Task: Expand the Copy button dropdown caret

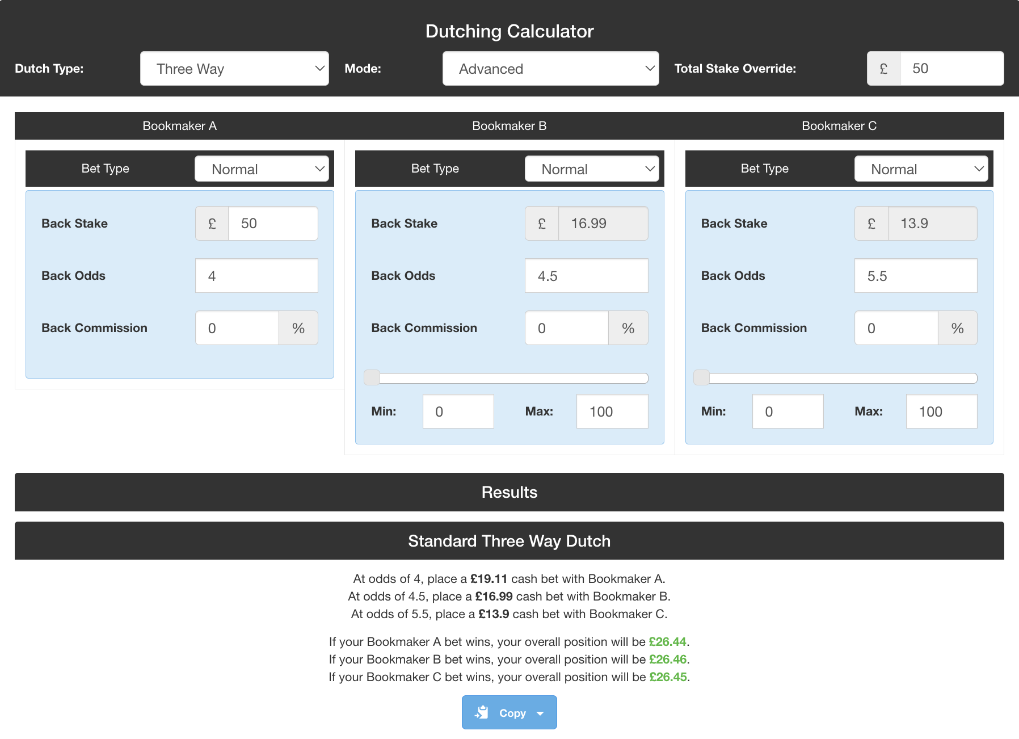Action: (540, 713)
